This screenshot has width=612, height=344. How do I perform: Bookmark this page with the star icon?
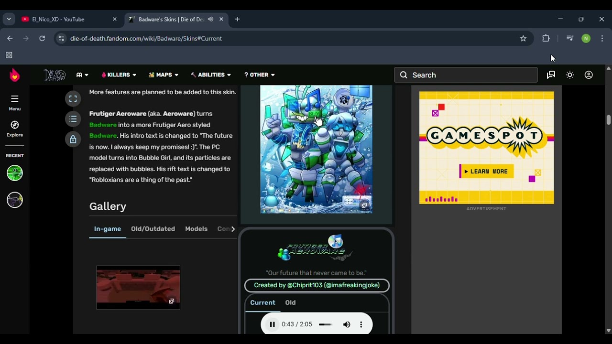click(523, 38)
